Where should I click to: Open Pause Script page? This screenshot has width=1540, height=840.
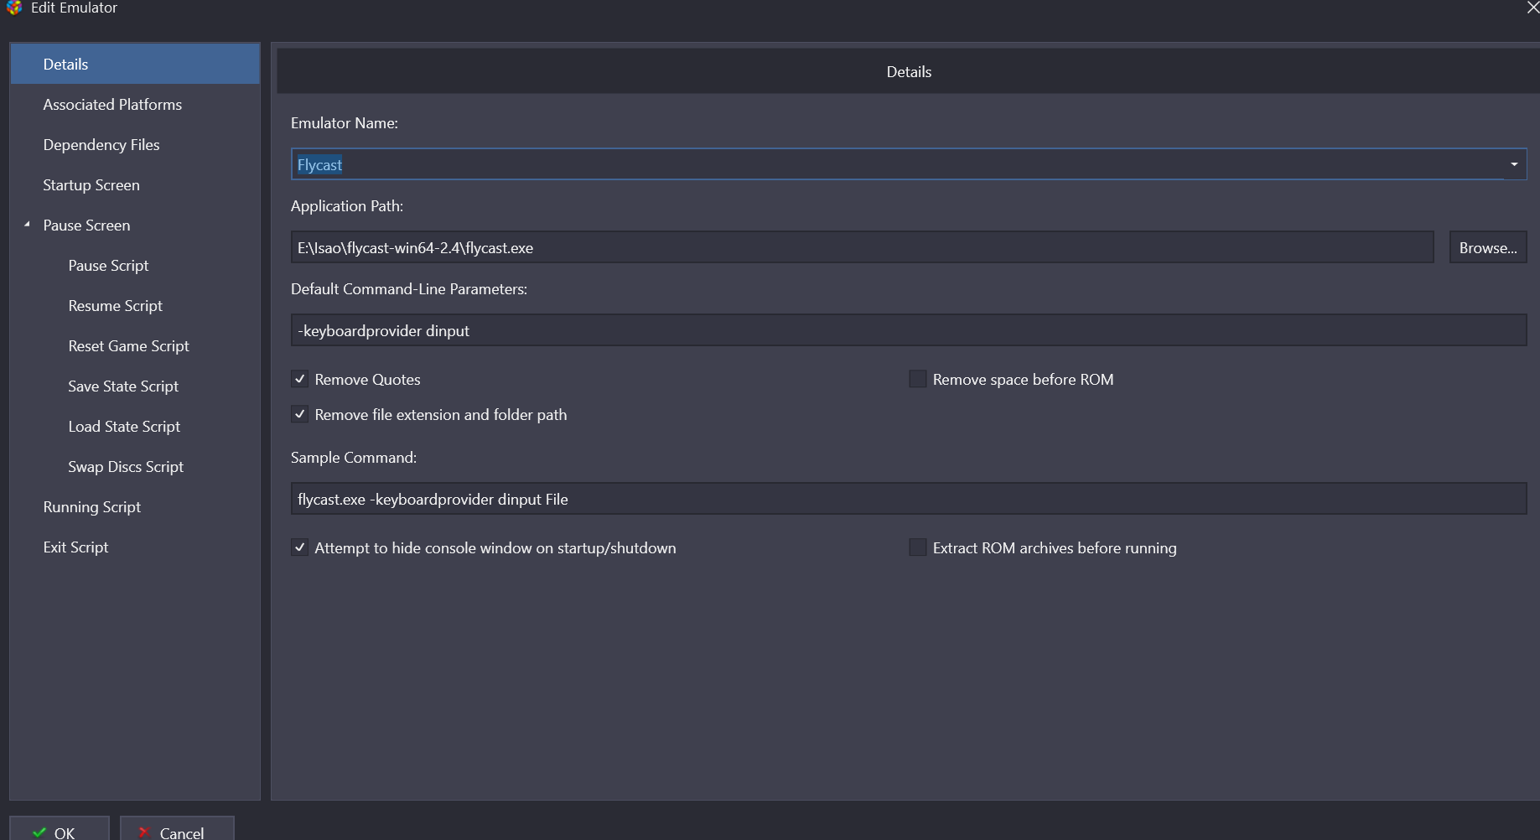[x=108, y=266]
